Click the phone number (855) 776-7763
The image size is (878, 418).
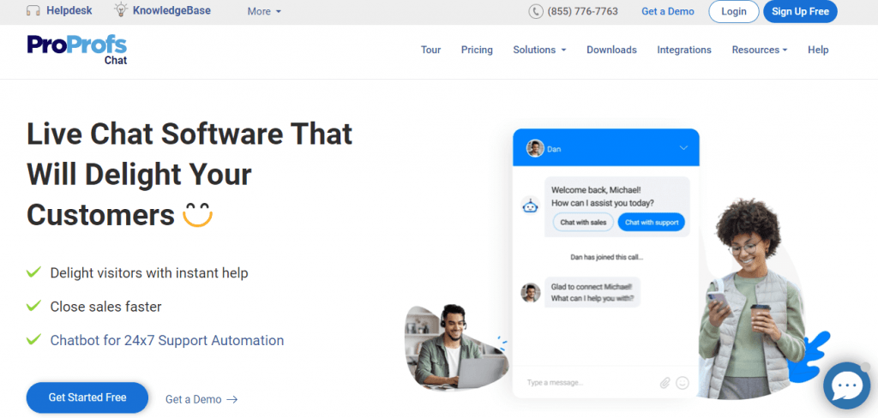coord(582,11)
